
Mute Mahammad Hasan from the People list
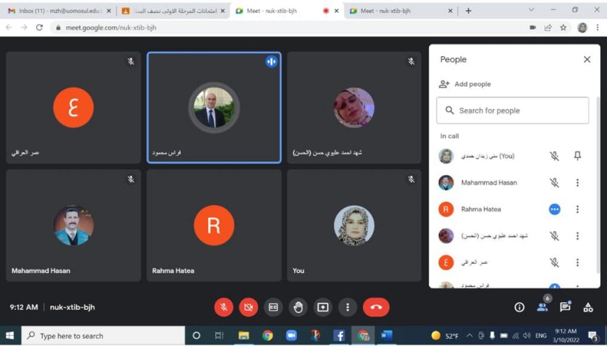[x=554, y=183]
